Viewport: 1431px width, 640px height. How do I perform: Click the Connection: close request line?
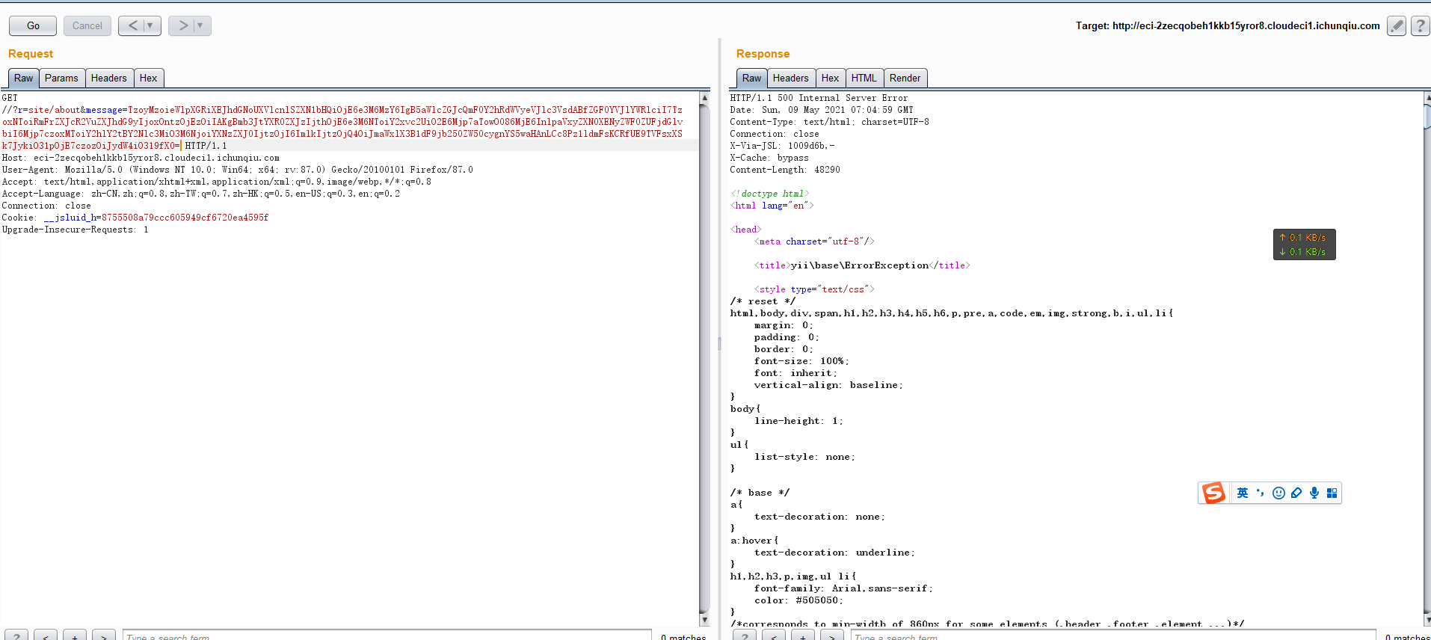(x=46, y=206)
